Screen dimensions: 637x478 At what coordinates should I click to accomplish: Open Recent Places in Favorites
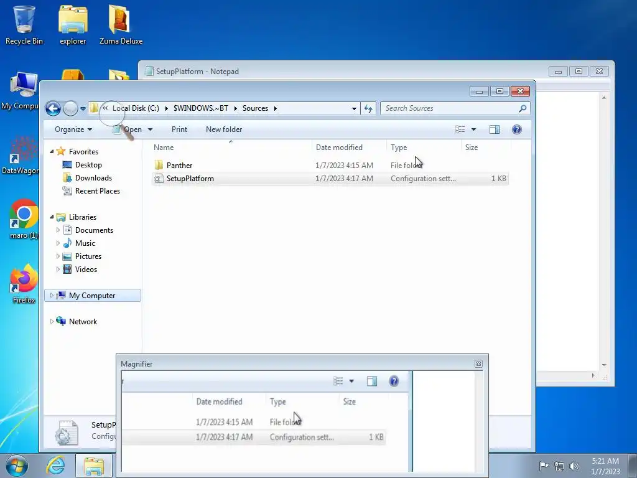[x=98, y=190]
